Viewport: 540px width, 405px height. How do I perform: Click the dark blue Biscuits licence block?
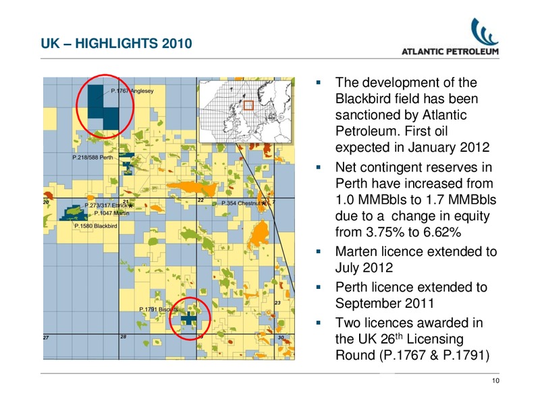[x=189, y=319]
